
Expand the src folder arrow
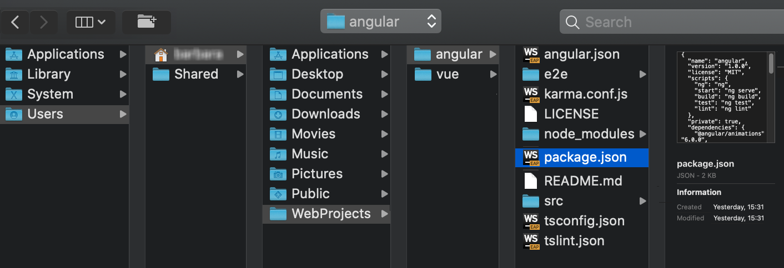click(x=642, y=201)
